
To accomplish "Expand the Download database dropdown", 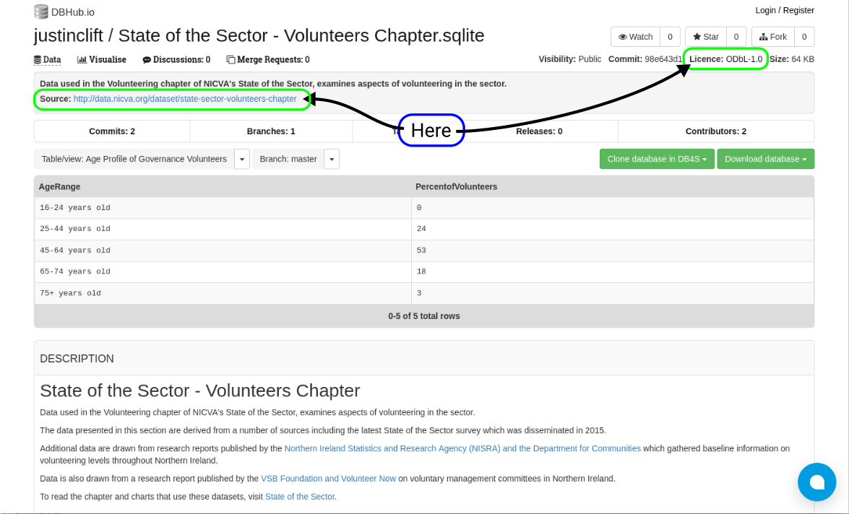I will 765,158.
